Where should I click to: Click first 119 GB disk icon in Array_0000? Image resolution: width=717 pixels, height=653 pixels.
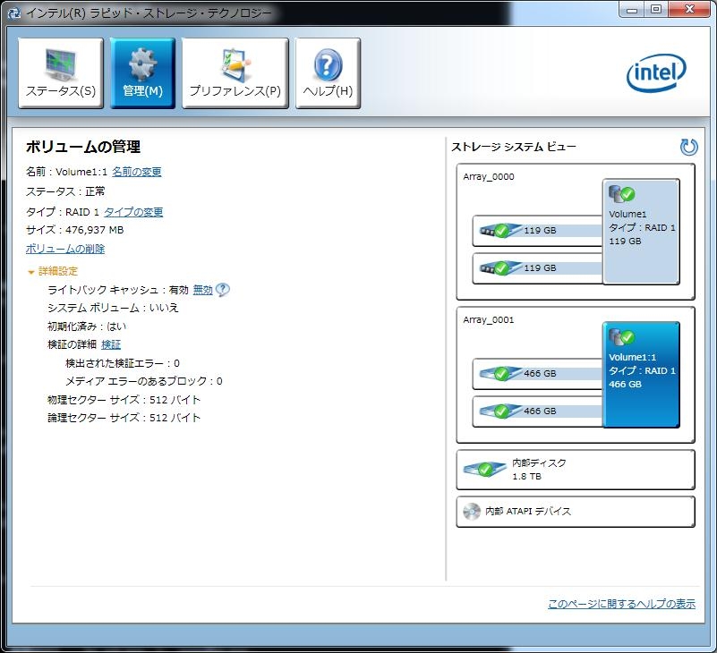[x=500, y=230]
